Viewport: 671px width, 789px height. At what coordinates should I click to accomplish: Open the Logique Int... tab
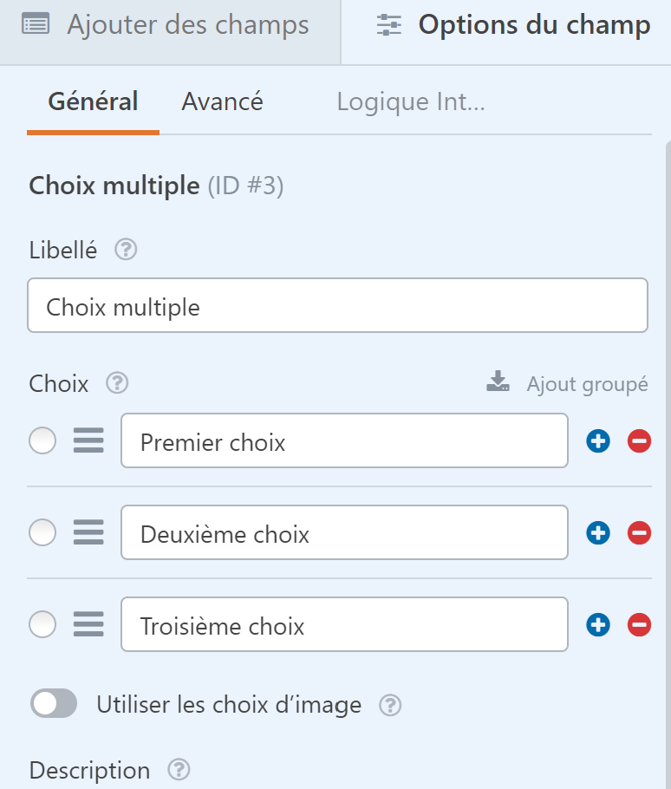[x=411, y=101]
